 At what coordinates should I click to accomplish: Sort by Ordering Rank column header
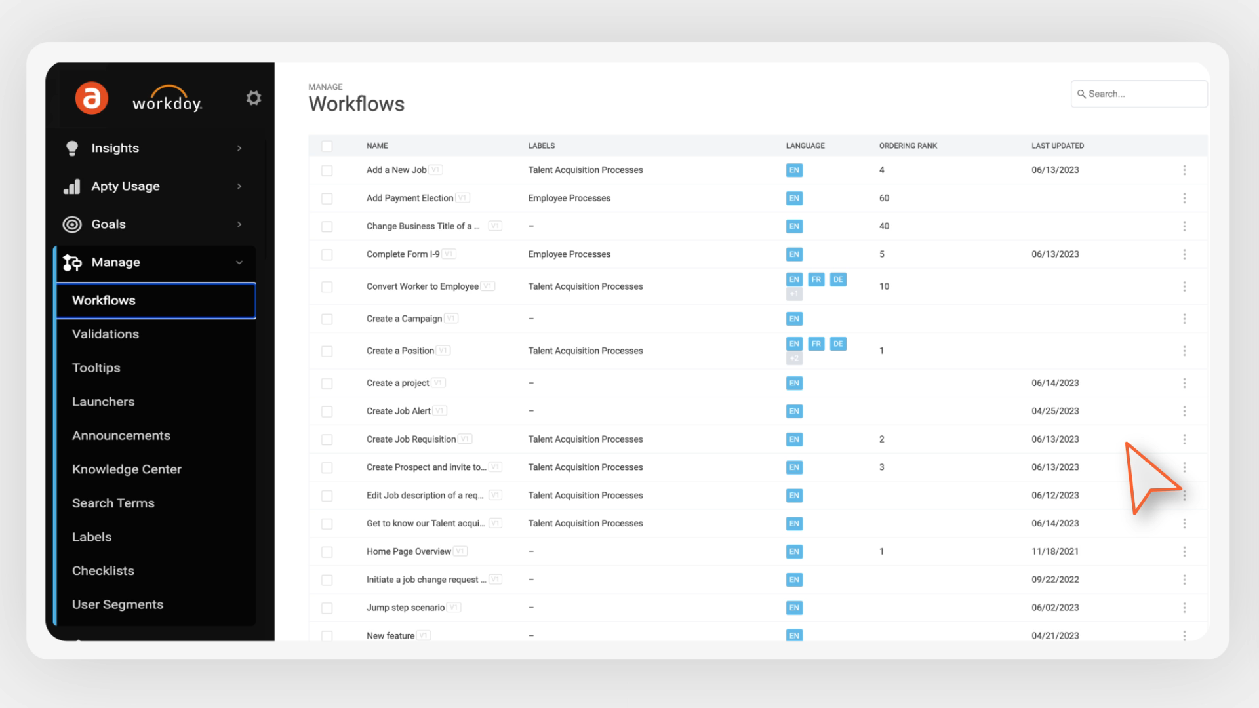click(908, 146)
